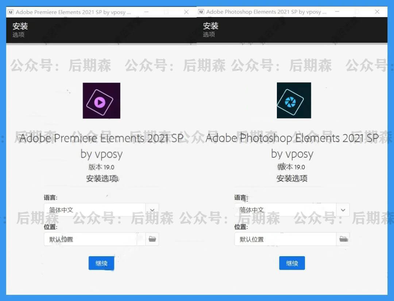Click Adobe title bar icon of Photoshop window
Screen dimensions: 394x301
[x=201, y=12]
